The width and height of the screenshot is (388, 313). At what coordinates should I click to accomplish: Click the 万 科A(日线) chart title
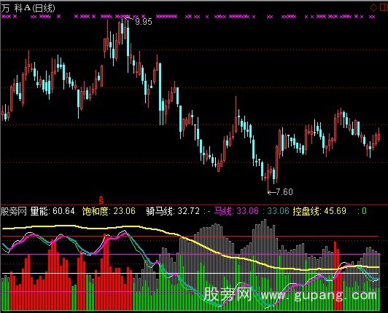[x=28, y=9]
